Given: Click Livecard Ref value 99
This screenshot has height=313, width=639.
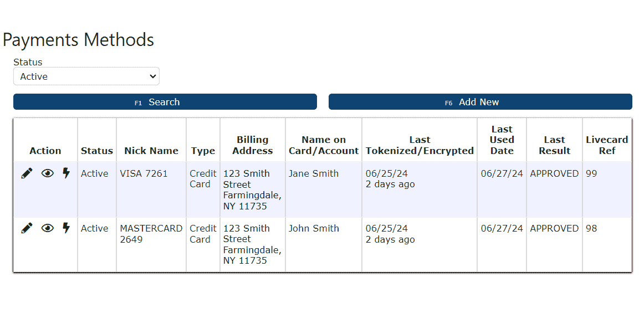Looking at the screenshot, I should (x=591, y=173).
